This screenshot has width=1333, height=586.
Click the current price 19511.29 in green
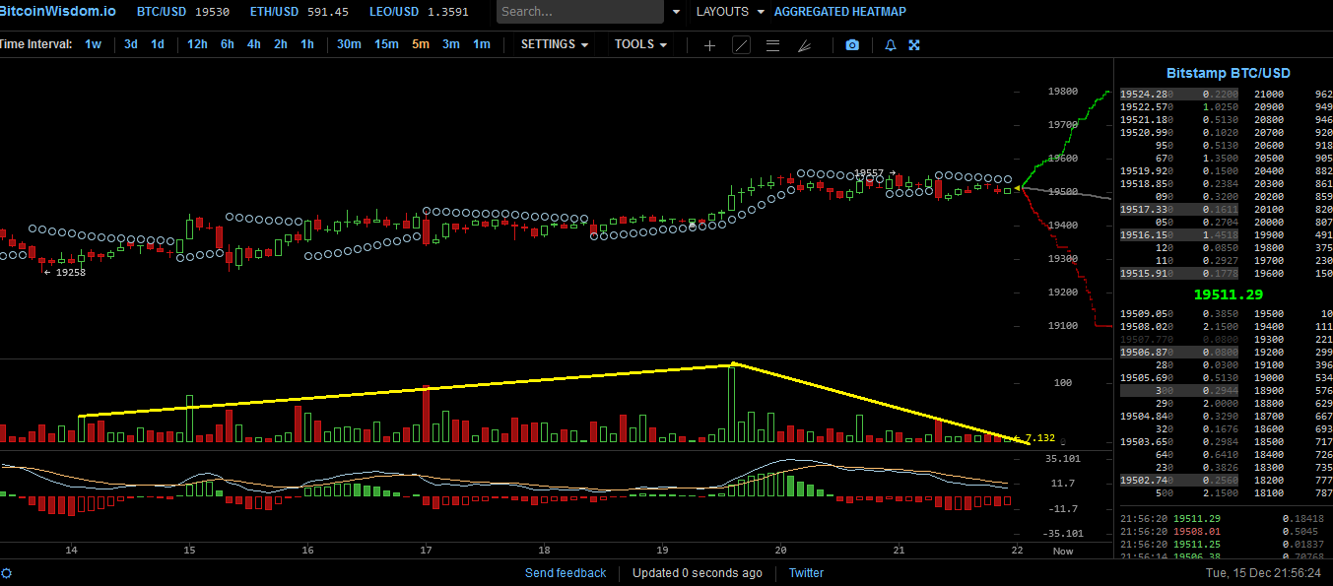tap(1228, 294)
